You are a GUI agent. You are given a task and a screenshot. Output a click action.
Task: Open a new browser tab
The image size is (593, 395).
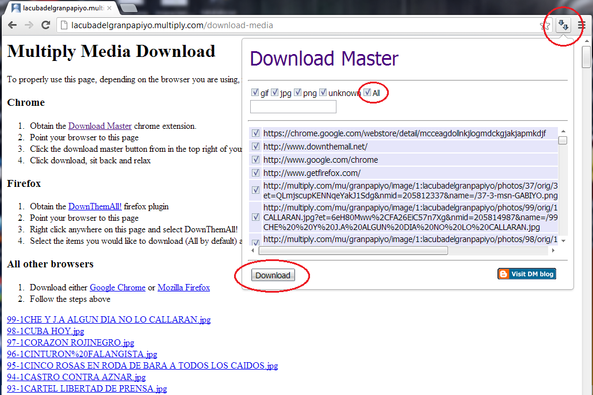click(x=129, y=7)
